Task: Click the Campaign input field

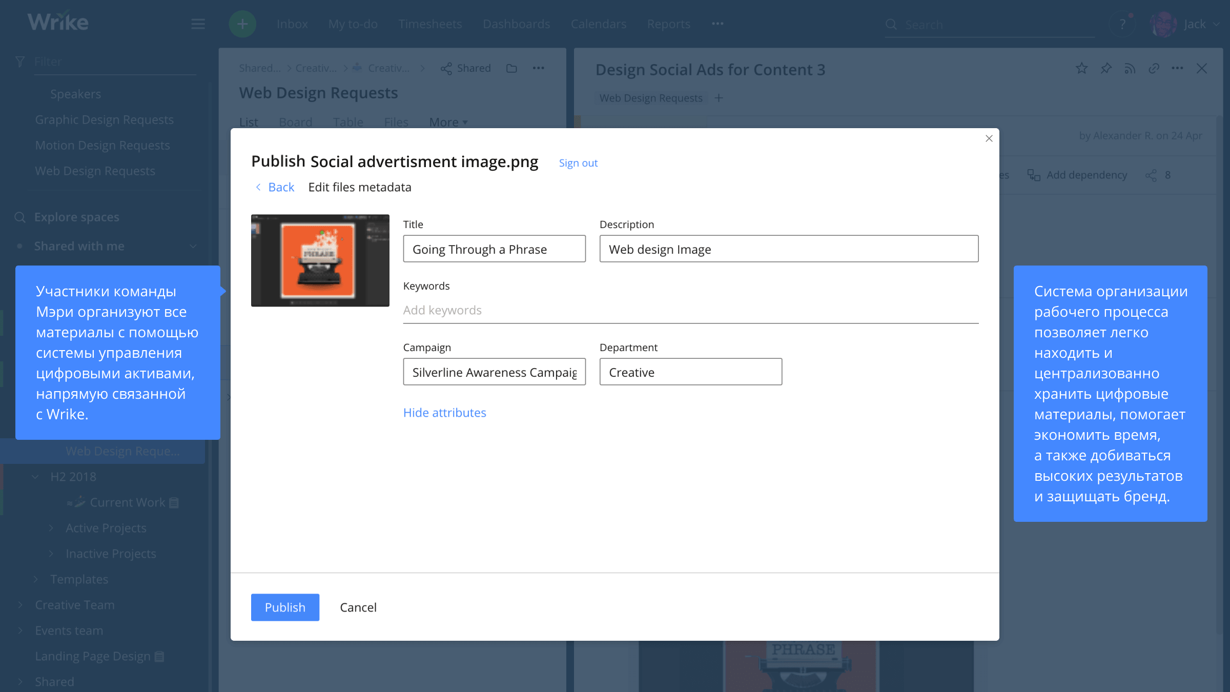Action: [x=494, y=372]
